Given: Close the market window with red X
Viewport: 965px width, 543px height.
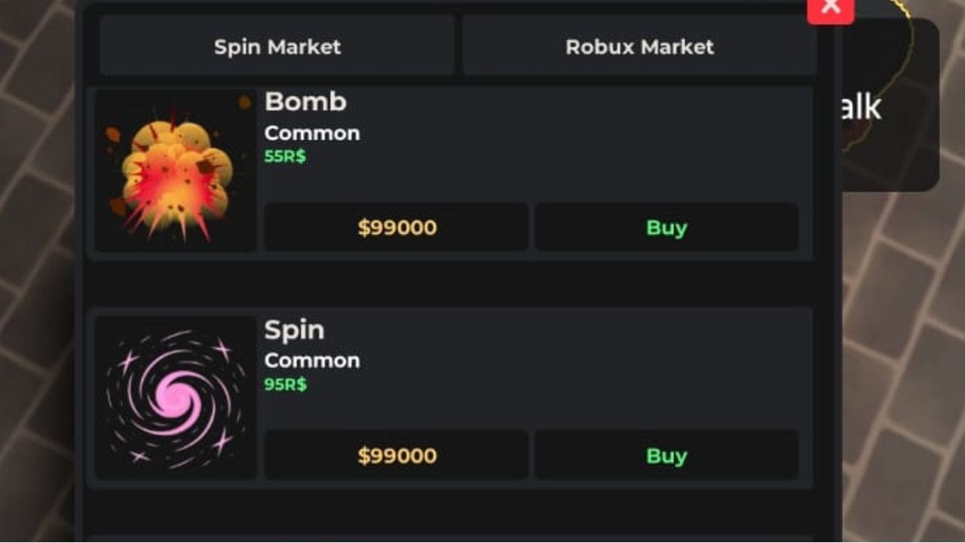Looking at the screenshot, I should (831, 9).
